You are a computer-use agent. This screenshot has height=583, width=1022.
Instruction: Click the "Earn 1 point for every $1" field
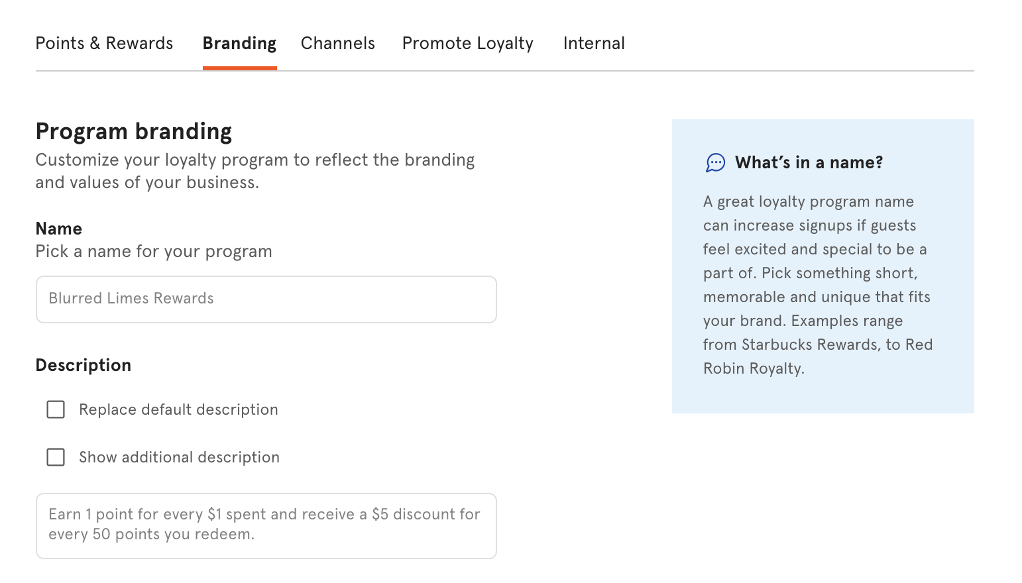coord(265,525)
